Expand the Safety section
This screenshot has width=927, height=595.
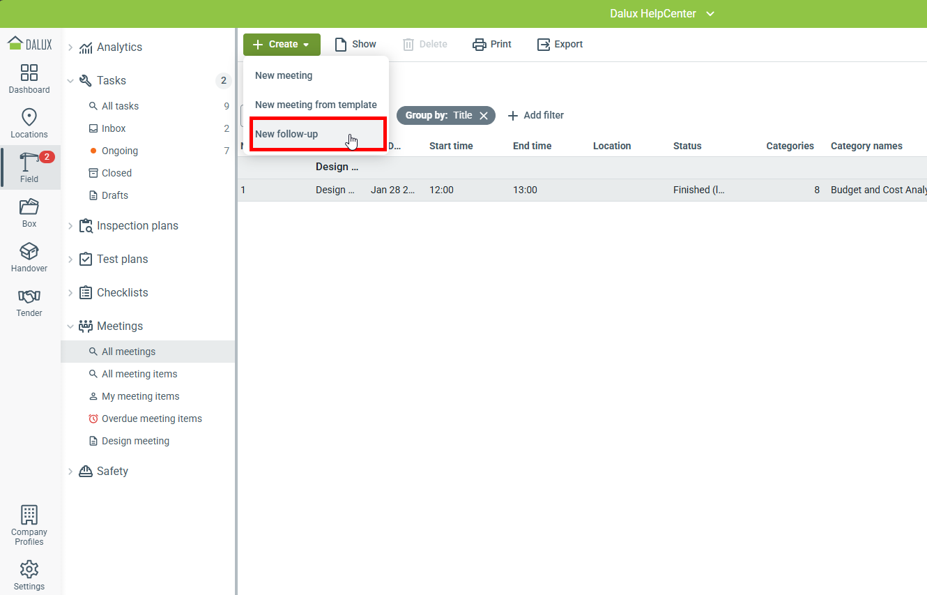[70, 472]
